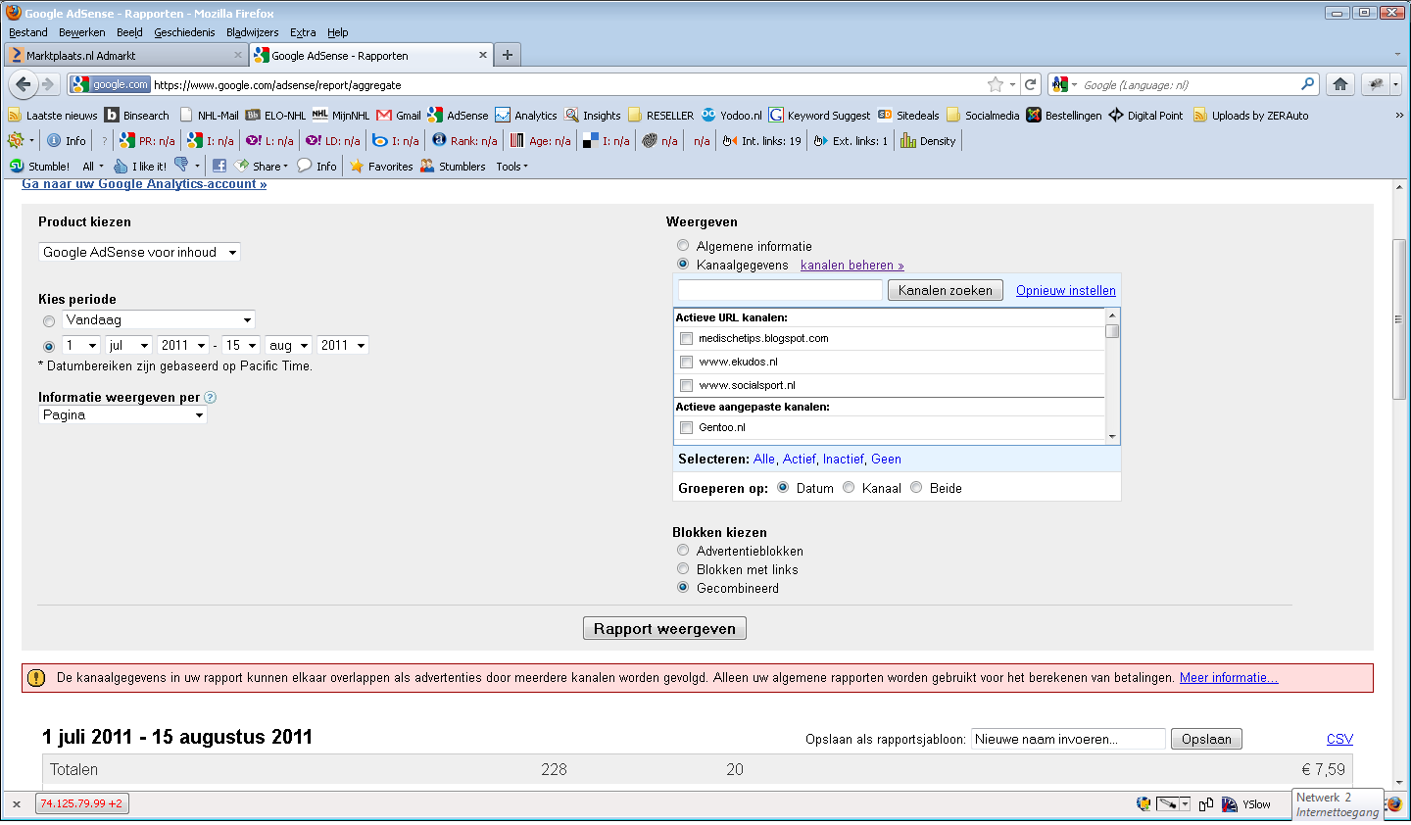Open the Bestellingen bookmark
1411x825 pixels.
click(1063, 116)
